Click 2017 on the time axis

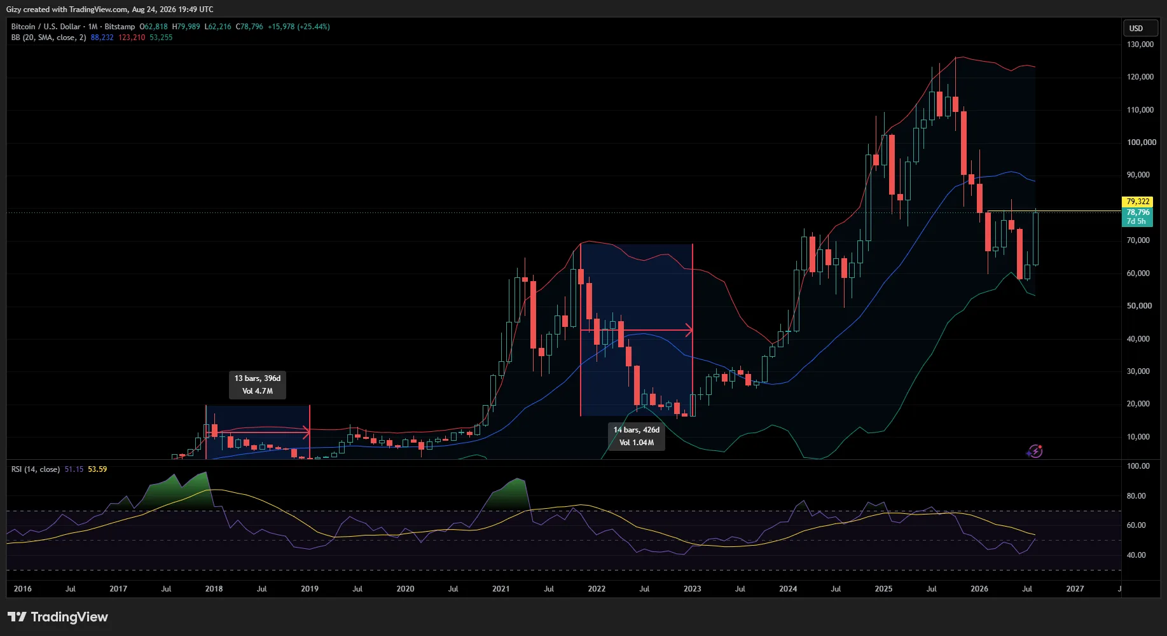pyautogui.click(x=118, y=589)
